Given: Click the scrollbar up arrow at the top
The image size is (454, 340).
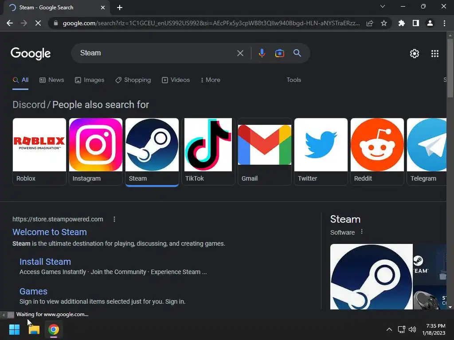Looking at the screenshot, I should tap(450, 35).
